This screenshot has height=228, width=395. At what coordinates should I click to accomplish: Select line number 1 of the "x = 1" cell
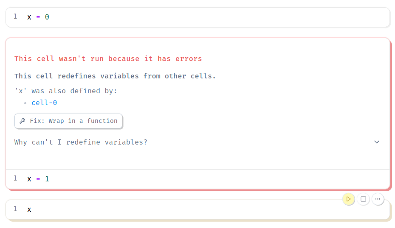[15, 178]
